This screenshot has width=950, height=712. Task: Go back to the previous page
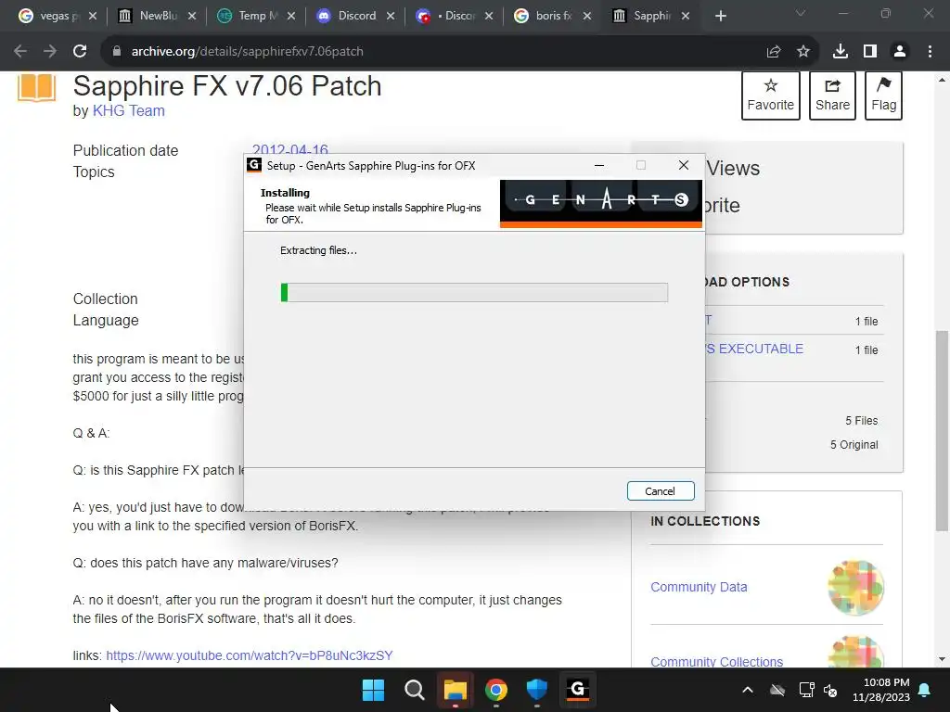[x=20, y=52]
